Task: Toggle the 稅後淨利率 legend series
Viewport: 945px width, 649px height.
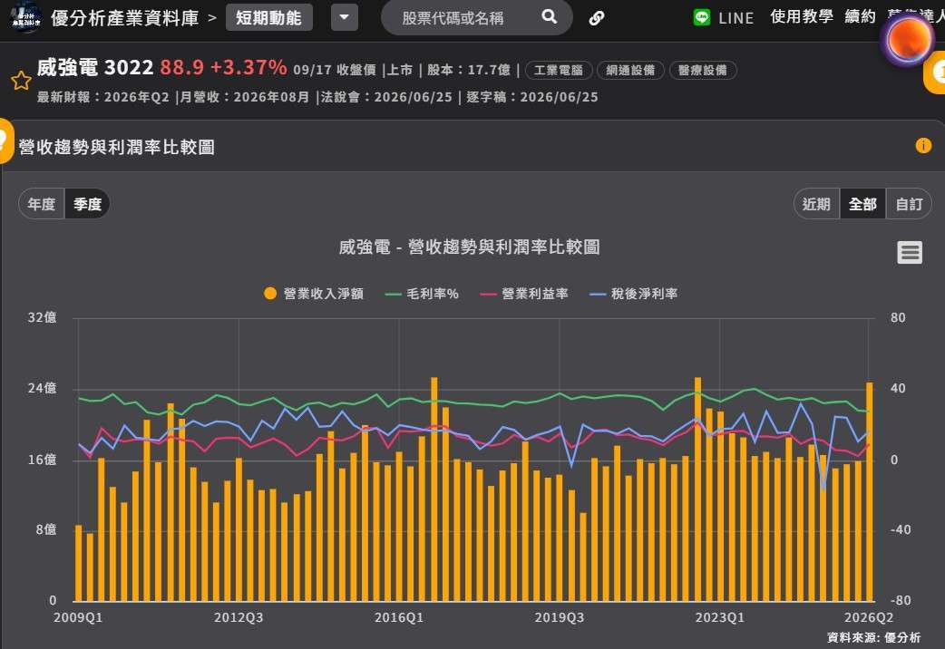Action: point(633,294)
